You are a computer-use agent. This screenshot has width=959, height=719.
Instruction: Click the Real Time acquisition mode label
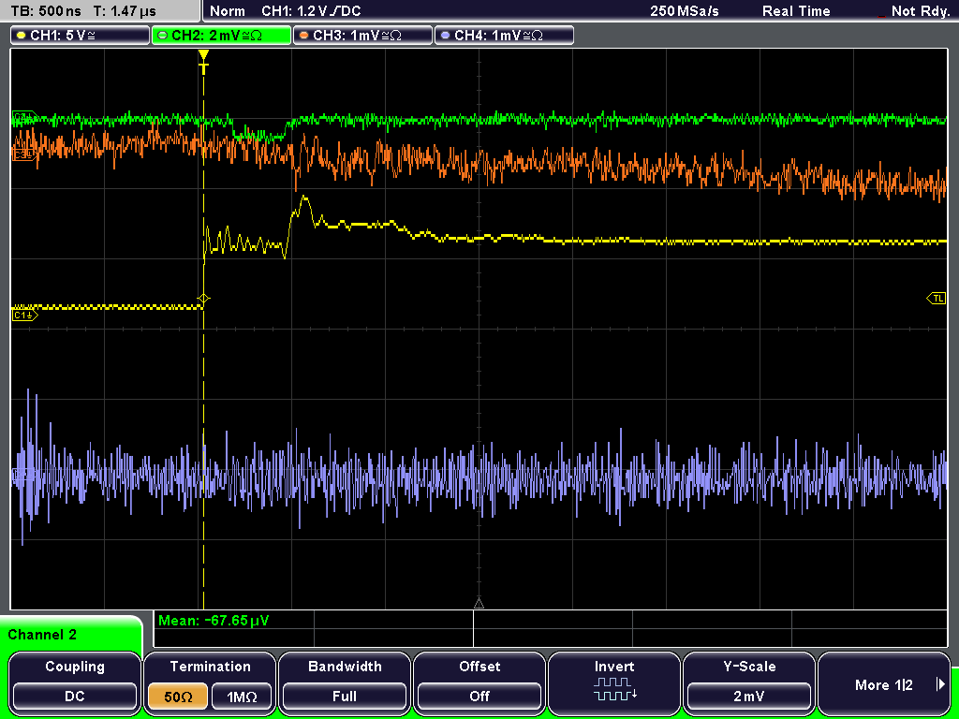[796, 11]
